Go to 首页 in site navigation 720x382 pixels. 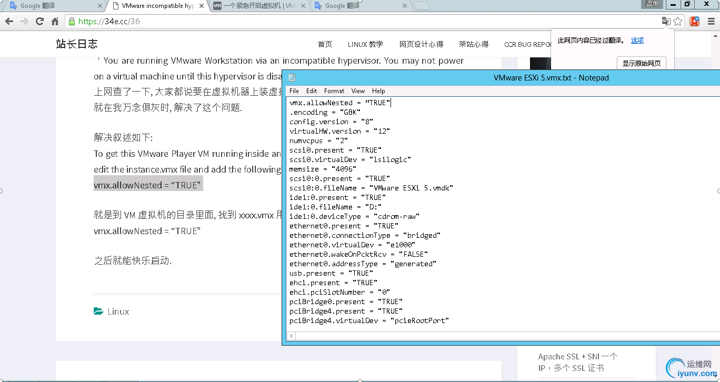click(325, 44)
